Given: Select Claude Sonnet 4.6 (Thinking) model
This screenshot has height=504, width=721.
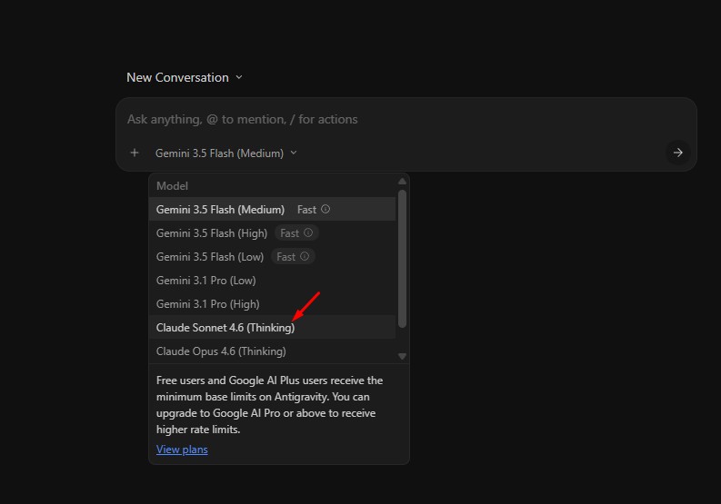Looking at the screenshot, I should click(x=272, y=328).
